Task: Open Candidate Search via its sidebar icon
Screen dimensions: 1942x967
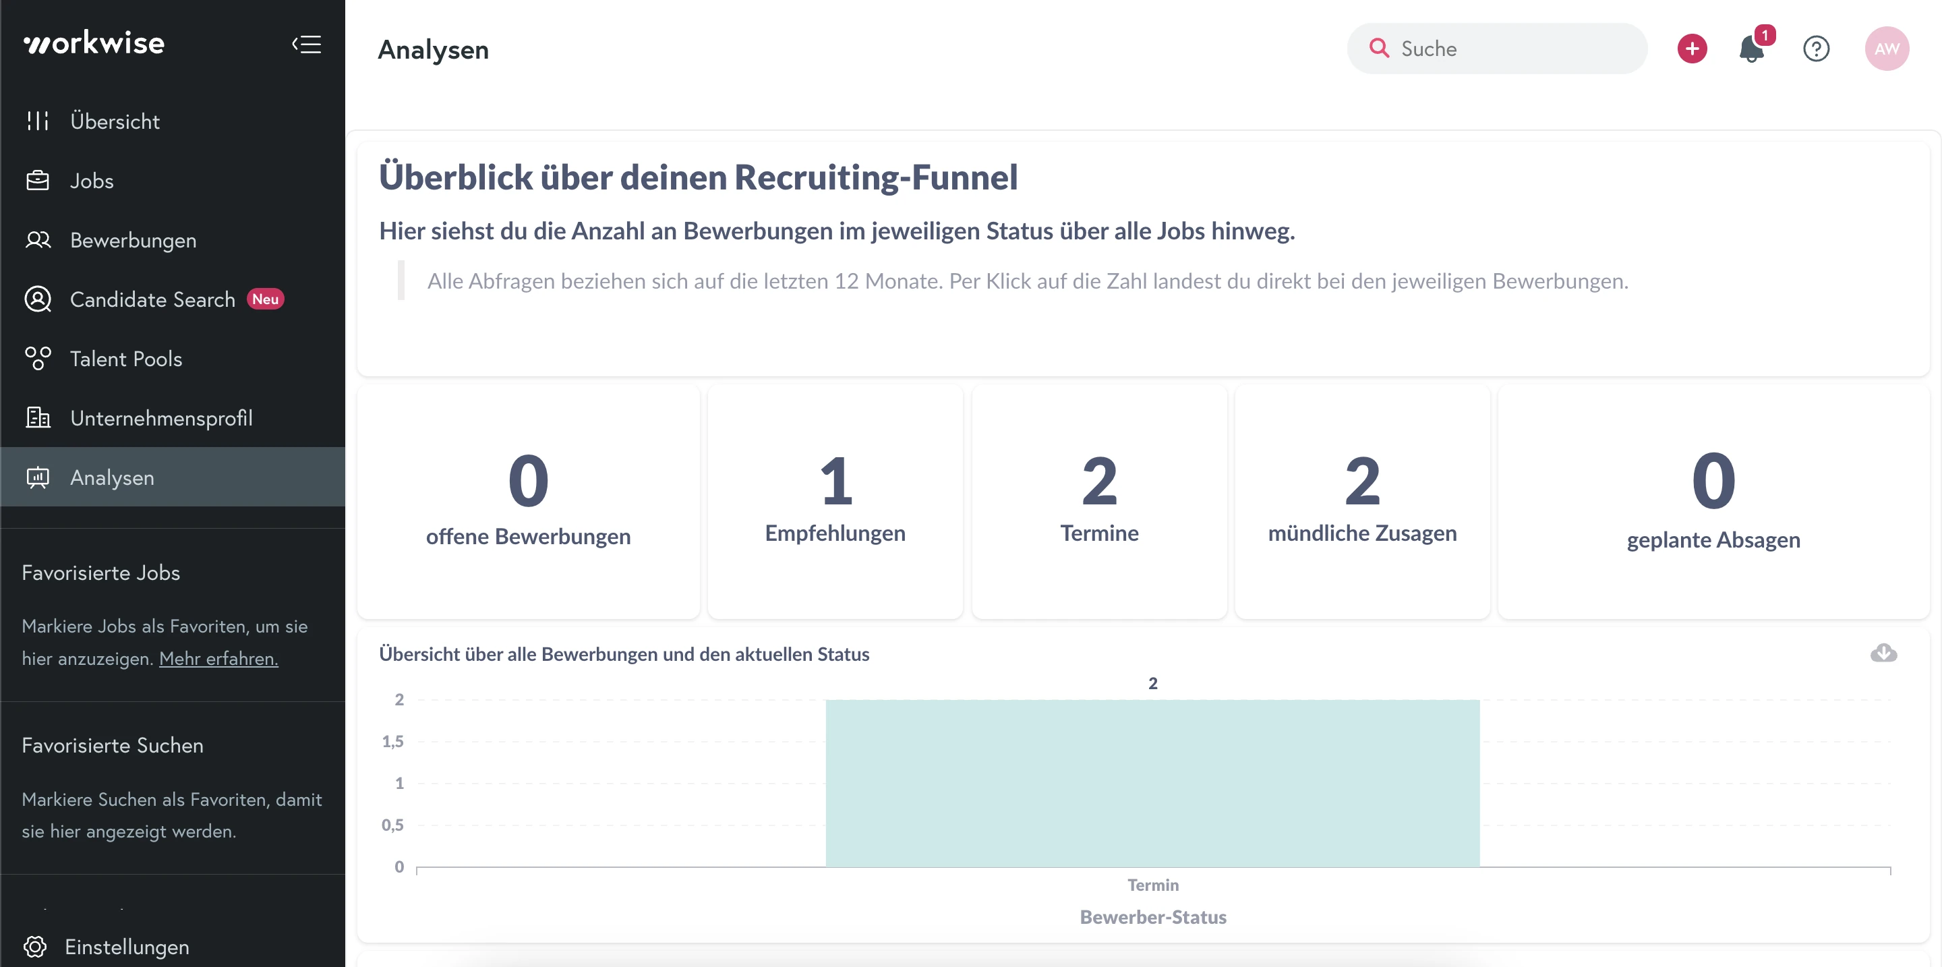Action: [37, 299]
